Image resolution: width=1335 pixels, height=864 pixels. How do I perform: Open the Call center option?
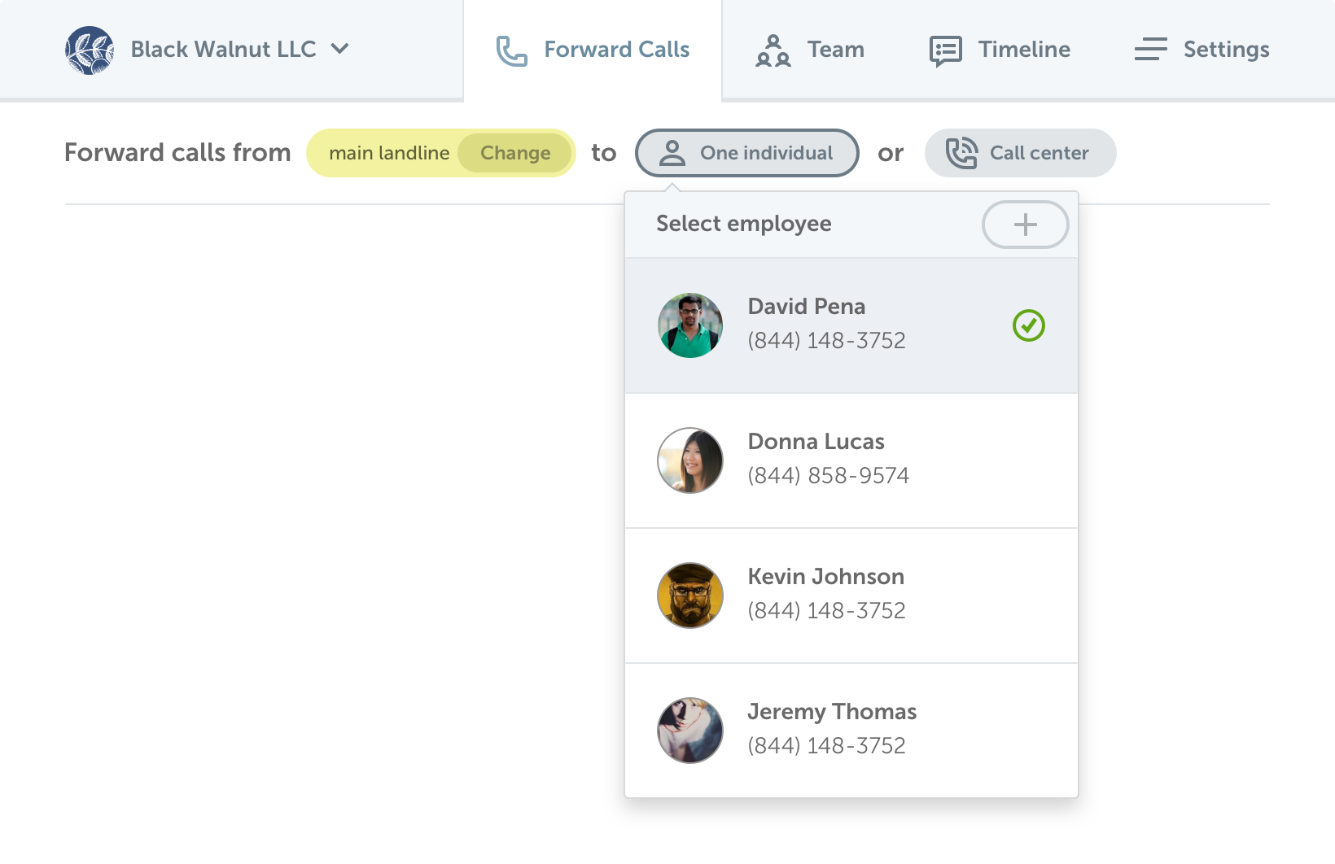pos(1021,153)
